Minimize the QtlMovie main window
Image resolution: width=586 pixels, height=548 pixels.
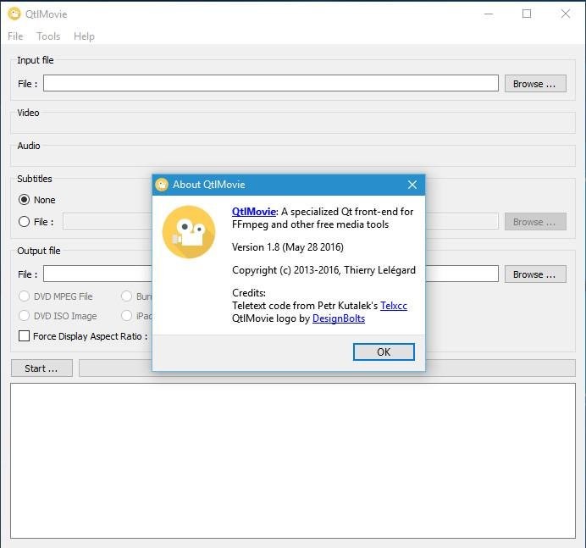pos(489,14)
